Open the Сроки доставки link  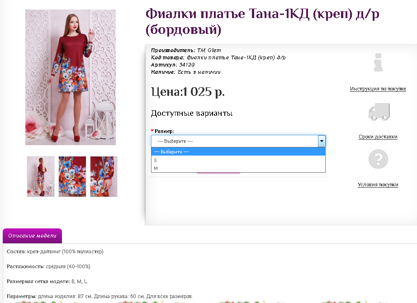point(378,137)
